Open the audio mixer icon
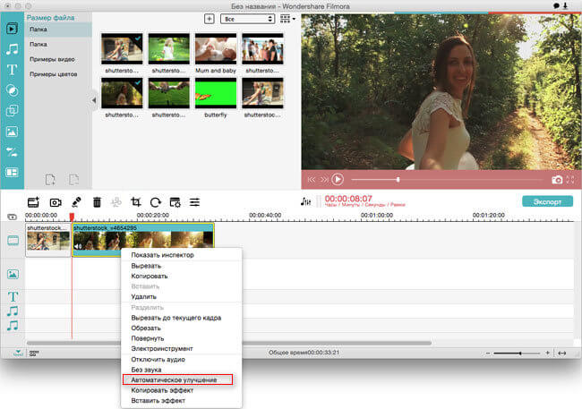 [305, 201]
